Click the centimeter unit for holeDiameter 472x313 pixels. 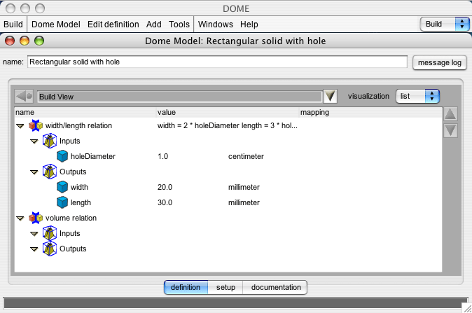tap(246, 156)
